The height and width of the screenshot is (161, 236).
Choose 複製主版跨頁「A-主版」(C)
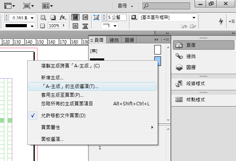coord(93,66)
